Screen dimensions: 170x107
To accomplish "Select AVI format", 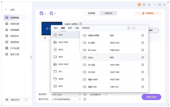I will (65, 72).
